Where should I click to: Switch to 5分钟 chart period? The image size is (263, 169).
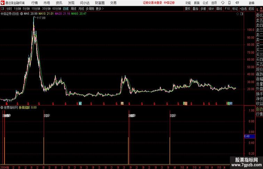[x=26, y=9]
